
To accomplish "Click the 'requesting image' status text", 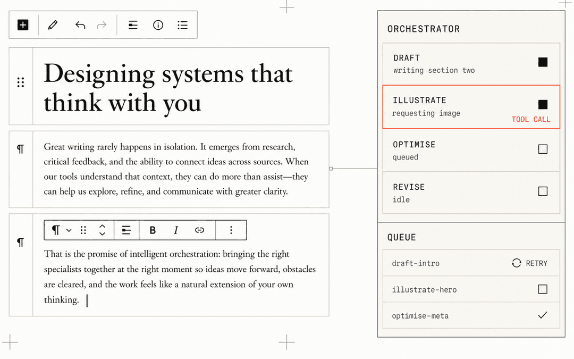I will tap(426, 114).
